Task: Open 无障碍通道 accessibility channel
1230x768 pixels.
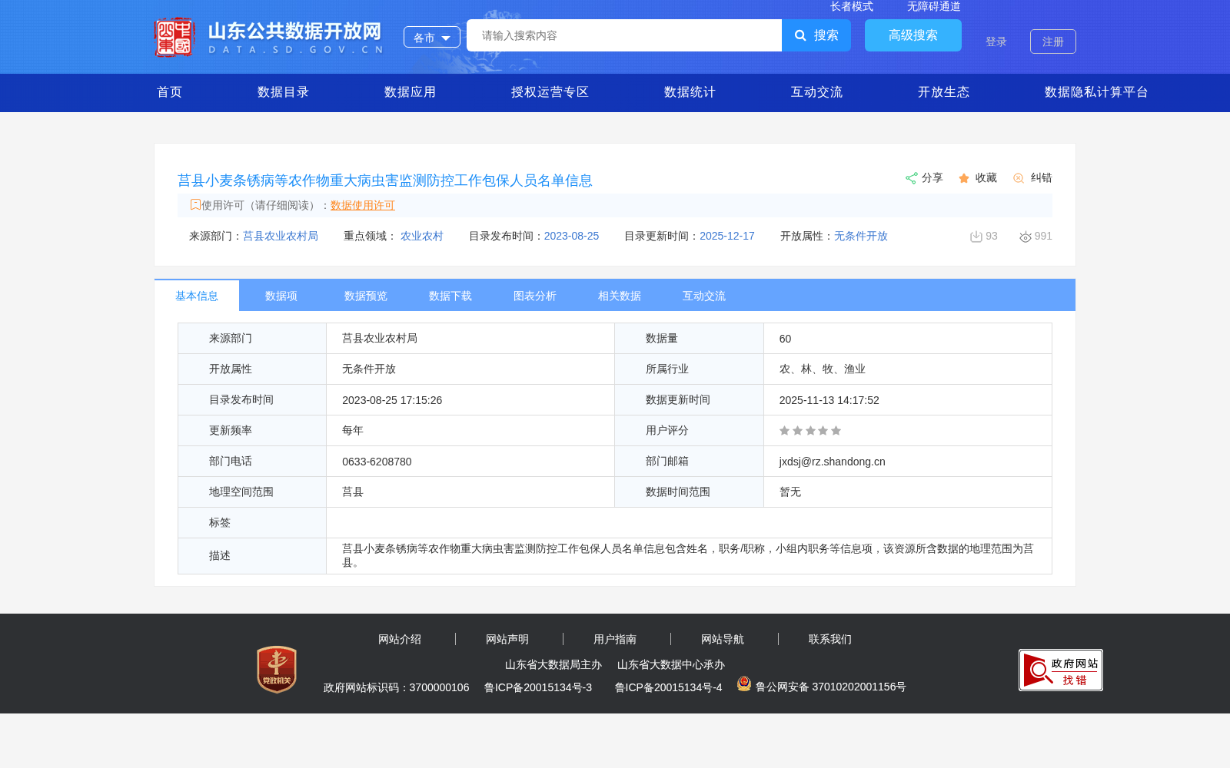Action: [x=934, y=7]
